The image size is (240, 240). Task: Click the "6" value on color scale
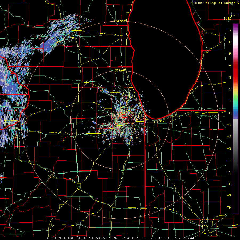point(230,42)
